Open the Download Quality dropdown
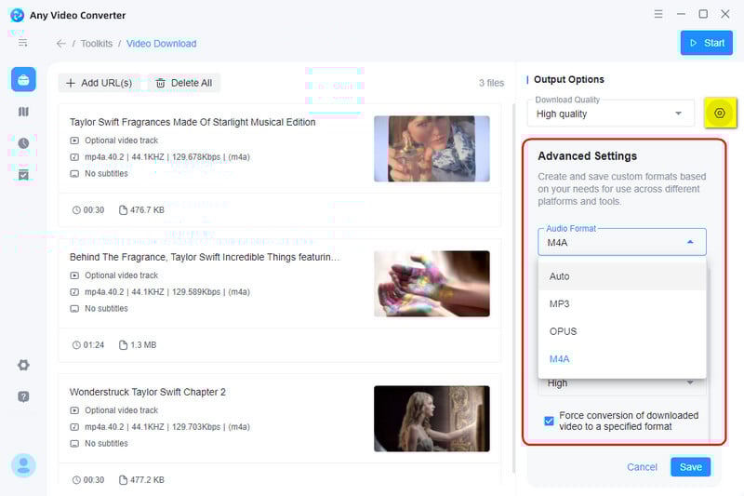744x496 pixels. click(611, 114)
